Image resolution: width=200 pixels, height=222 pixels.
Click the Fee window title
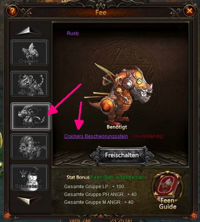click(101, 12)
